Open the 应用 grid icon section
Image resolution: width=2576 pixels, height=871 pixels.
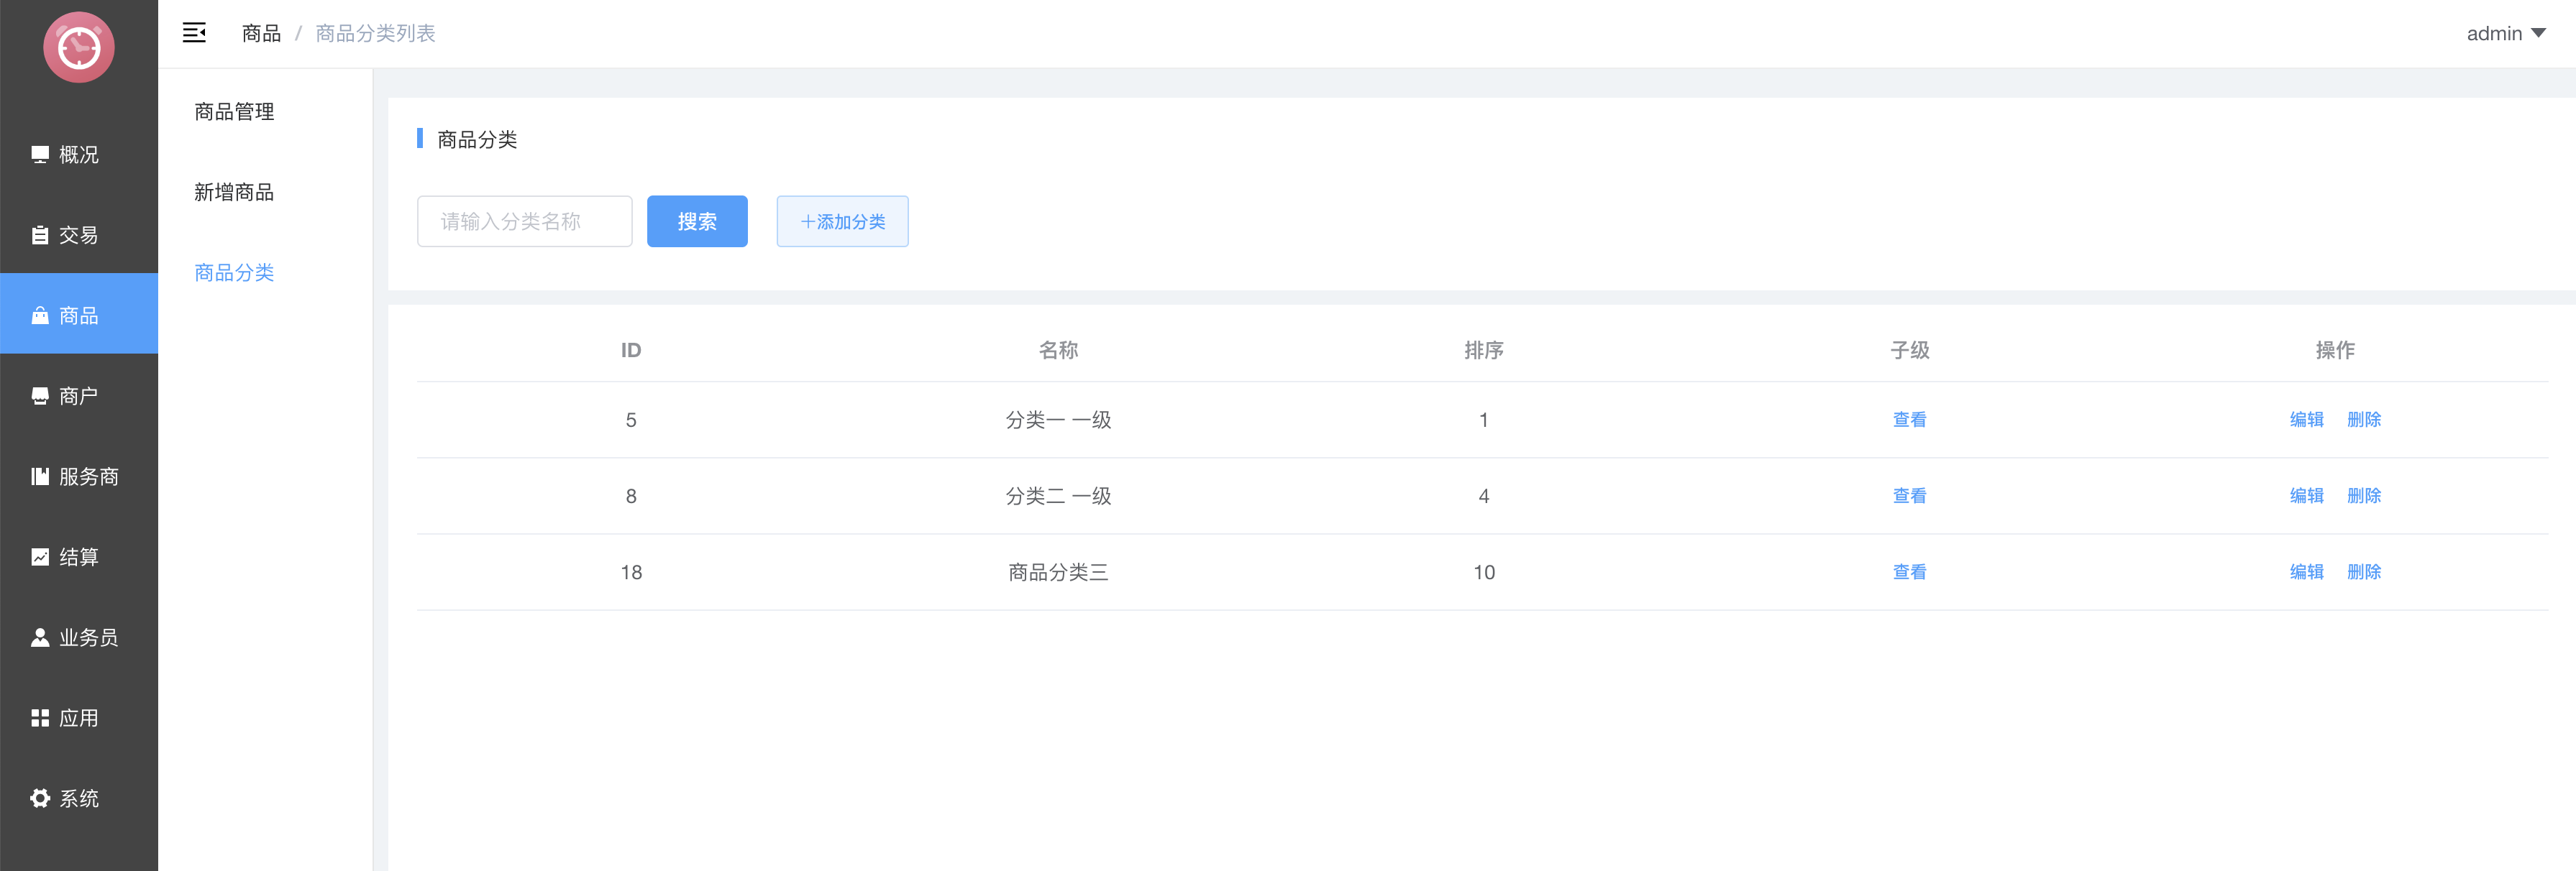78,718
